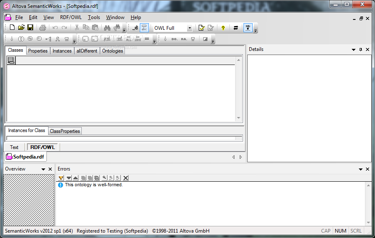The width and height of the screenshot is (375, 238).
Task: Click the Errors filter funnel icon
Action: coord(61,178)
